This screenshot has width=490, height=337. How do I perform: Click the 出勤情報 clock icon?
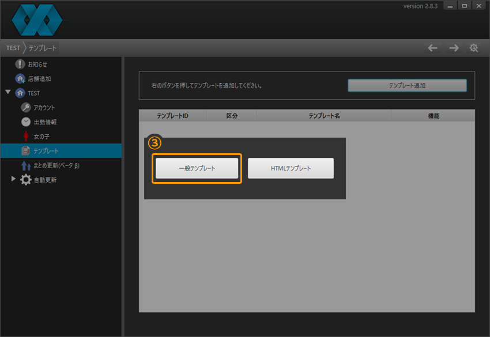[25, 122]
